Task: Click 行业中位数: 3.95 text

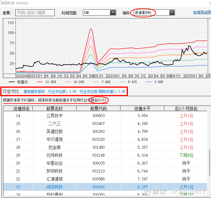Action: tap(62, 92)
